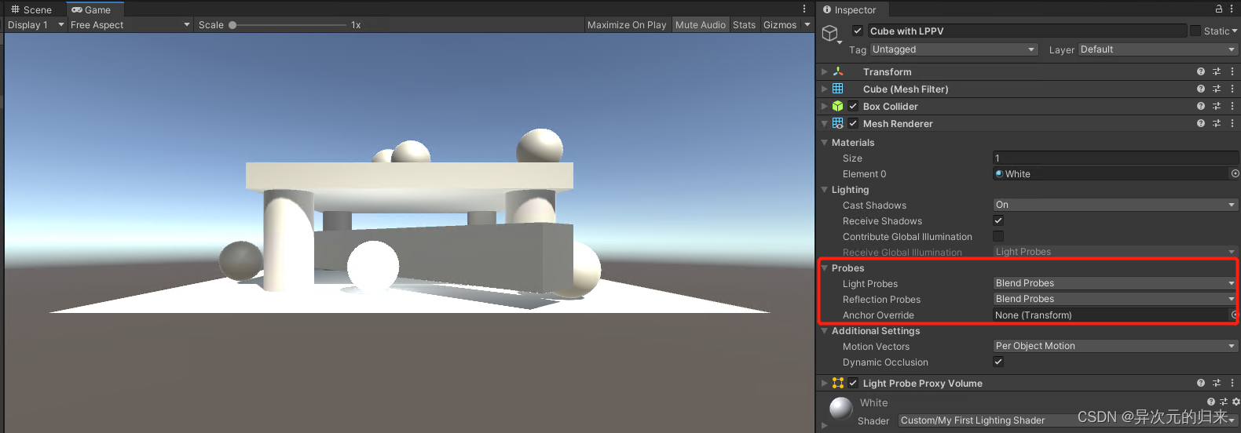Disable the Receive Shadows checkbox
The image size is (1241, 433).
(998, 220)
